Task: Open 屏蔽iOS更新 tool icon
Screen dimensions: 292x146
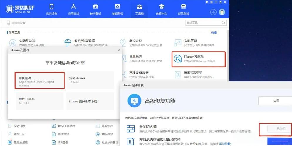Action: [x=178, y=74]
